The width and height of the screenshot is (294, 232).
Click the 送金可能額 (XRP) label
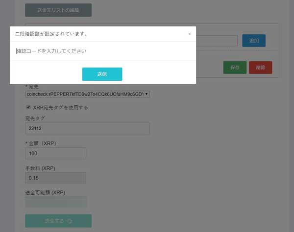click(45, 192)
